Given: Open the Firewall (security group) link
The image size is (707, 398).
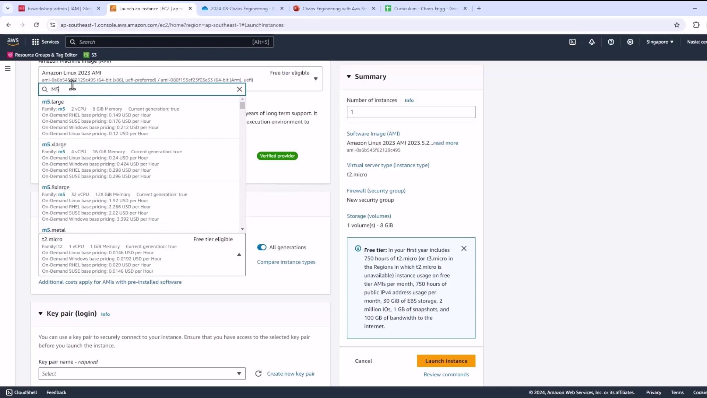Looking at the screenshot, I should (376, 191).
